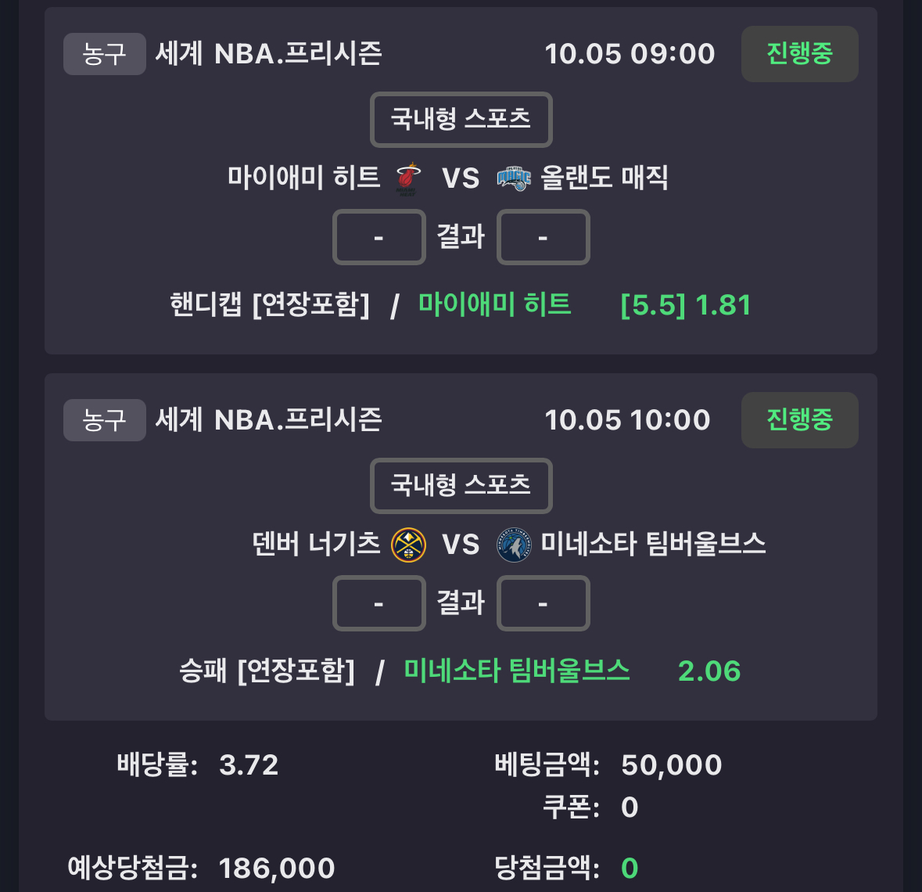Click 진행중 status for the 10:00 game

(x=799, y=420)
